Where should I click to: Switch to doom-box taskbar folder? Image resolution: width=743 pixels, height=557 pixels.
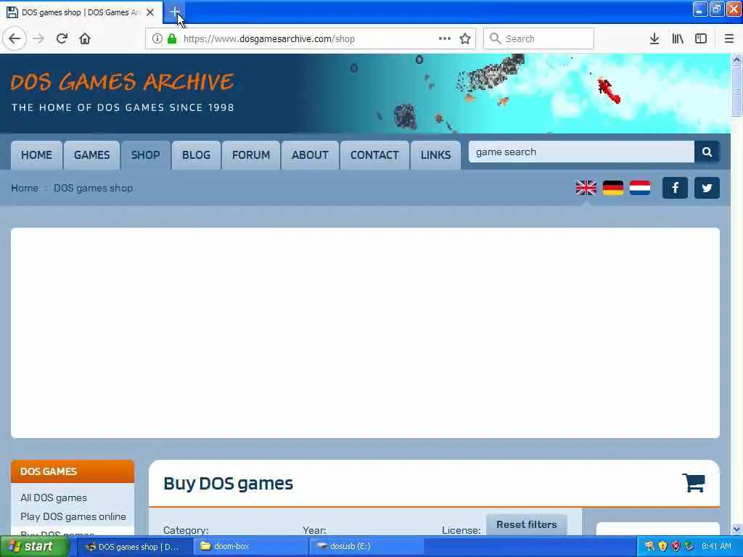(x=250, y=547)
